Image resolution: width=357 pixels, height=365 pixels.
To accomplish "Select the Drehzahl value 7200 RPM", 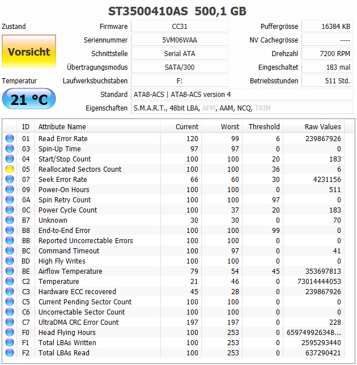I will click(327, 53).
